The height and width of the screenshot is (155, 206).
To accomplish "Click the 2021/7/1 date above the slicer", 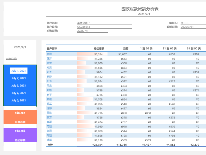I will 20,47.
